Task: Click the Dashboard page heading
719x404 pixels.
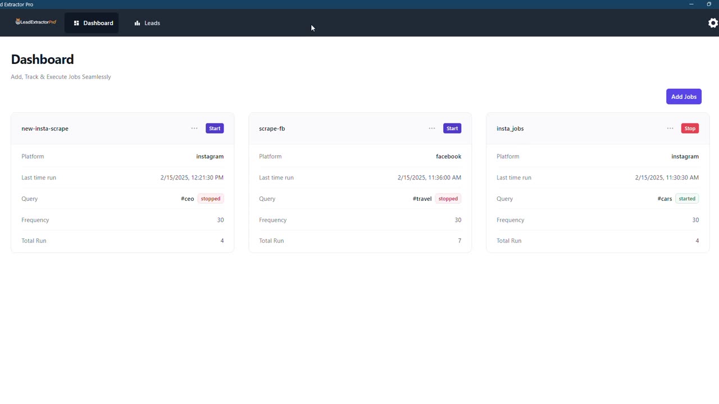Action: click(x=42, y=59)
